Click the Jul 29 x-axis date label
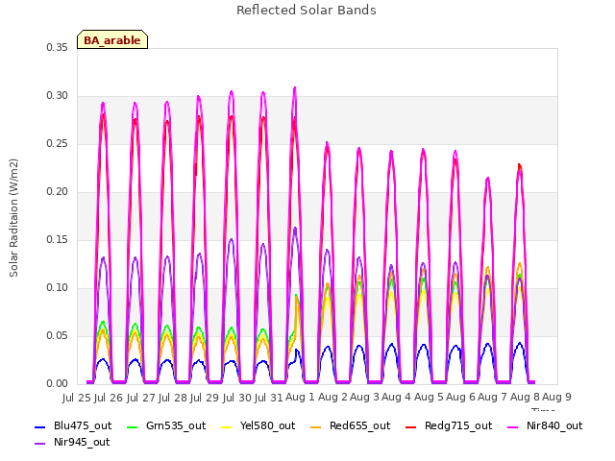 click(x=205, y=398)
